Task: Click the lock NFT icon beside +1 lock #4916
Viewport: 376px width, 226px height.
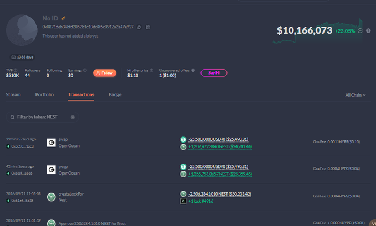Action: (x=183, y=201)
